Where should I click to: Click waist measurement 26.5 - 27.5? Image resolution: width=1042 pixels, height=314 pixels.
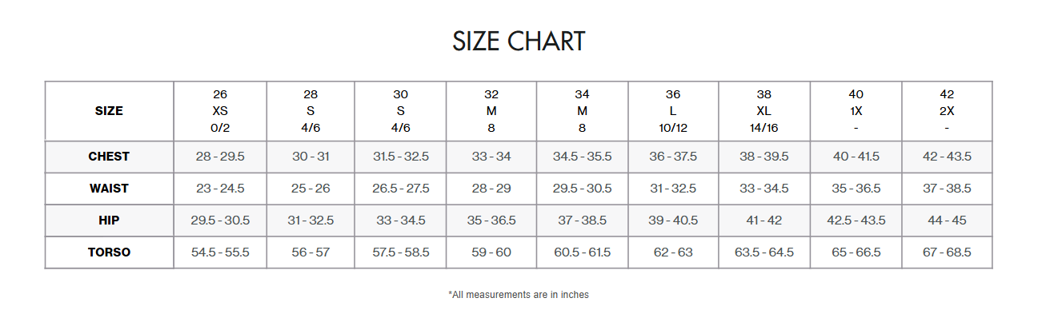click(401, 189)
